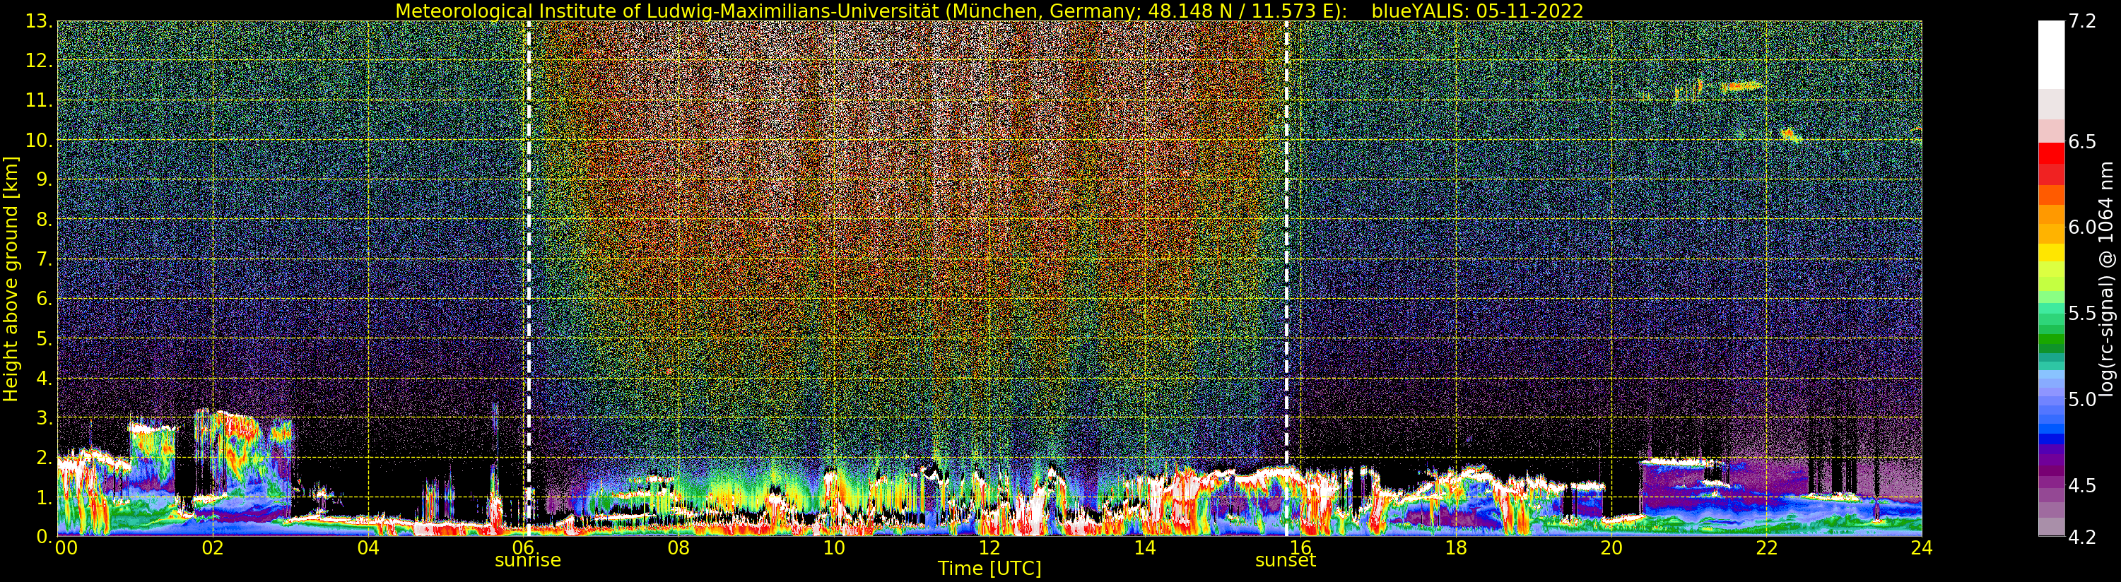Click the '02' time axis tick label
2121x582 pixels.
click(x=213, y=547)
